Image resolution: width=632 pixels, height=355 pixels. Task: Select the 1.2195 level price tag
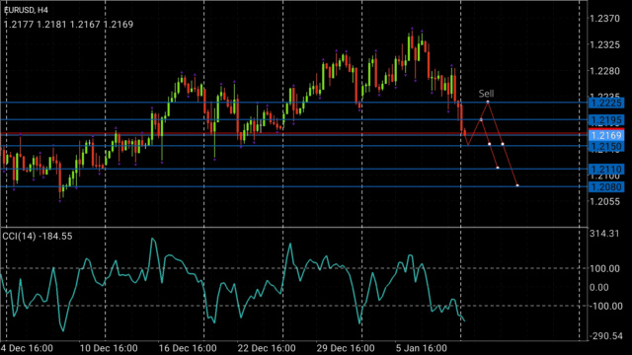point(605,120)
